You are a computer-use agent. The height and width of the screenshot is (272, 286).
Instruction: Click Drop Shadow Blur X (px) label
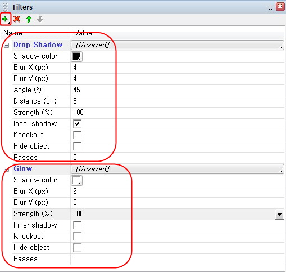pos(31,68)
